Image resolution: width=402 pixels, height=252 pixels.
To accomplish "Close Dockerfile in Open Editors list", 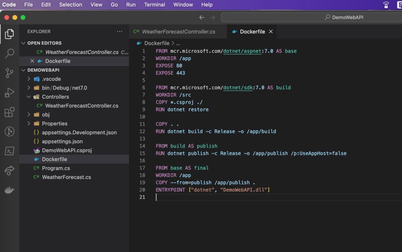I will coord(32,61).
